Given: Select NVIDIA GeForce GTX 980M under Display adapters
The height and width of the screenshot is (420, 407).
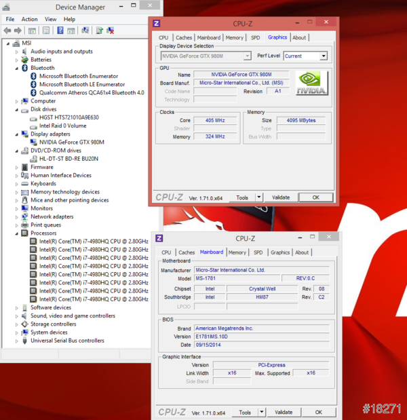Looking at the screenshot, I should click(71, 142).
